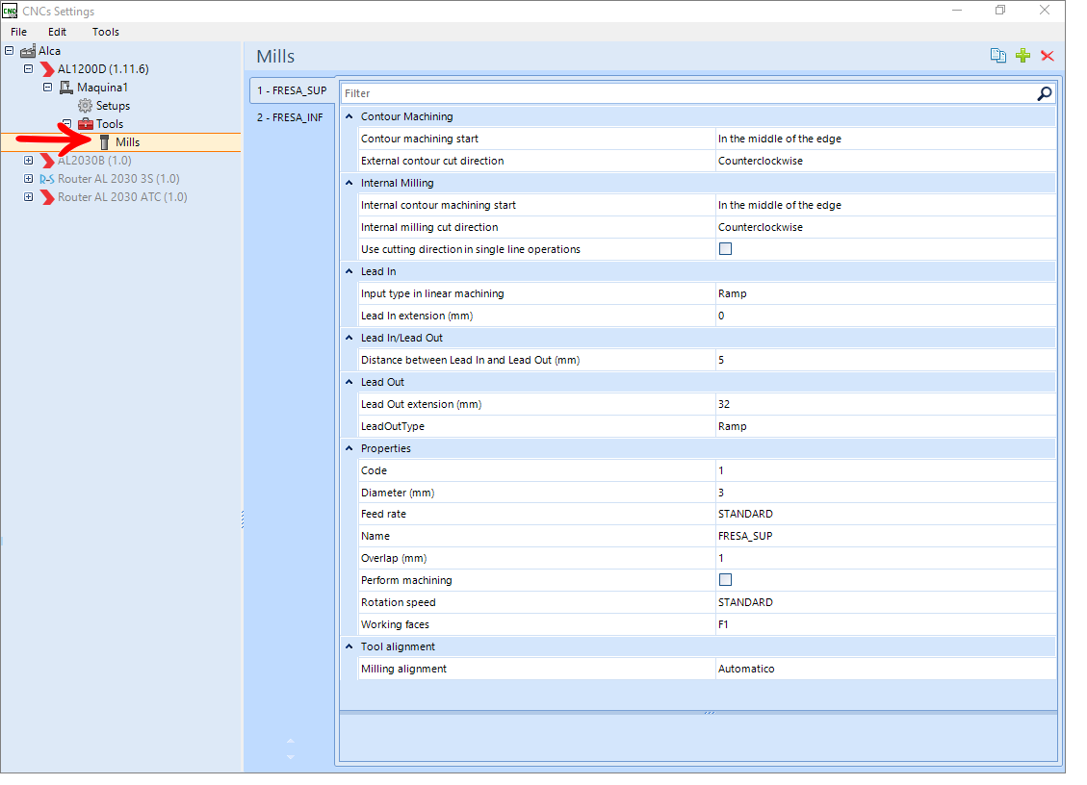Click Distance between Lead In and Lead Out value

pyautogui.click(x=885, y=361)
